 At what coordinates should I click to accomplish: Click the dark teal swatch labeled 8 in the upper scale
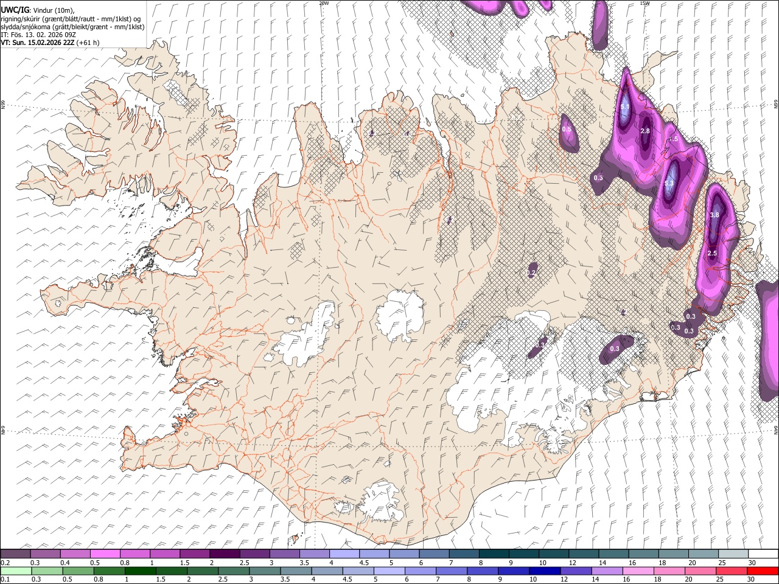tap(494, 554)
